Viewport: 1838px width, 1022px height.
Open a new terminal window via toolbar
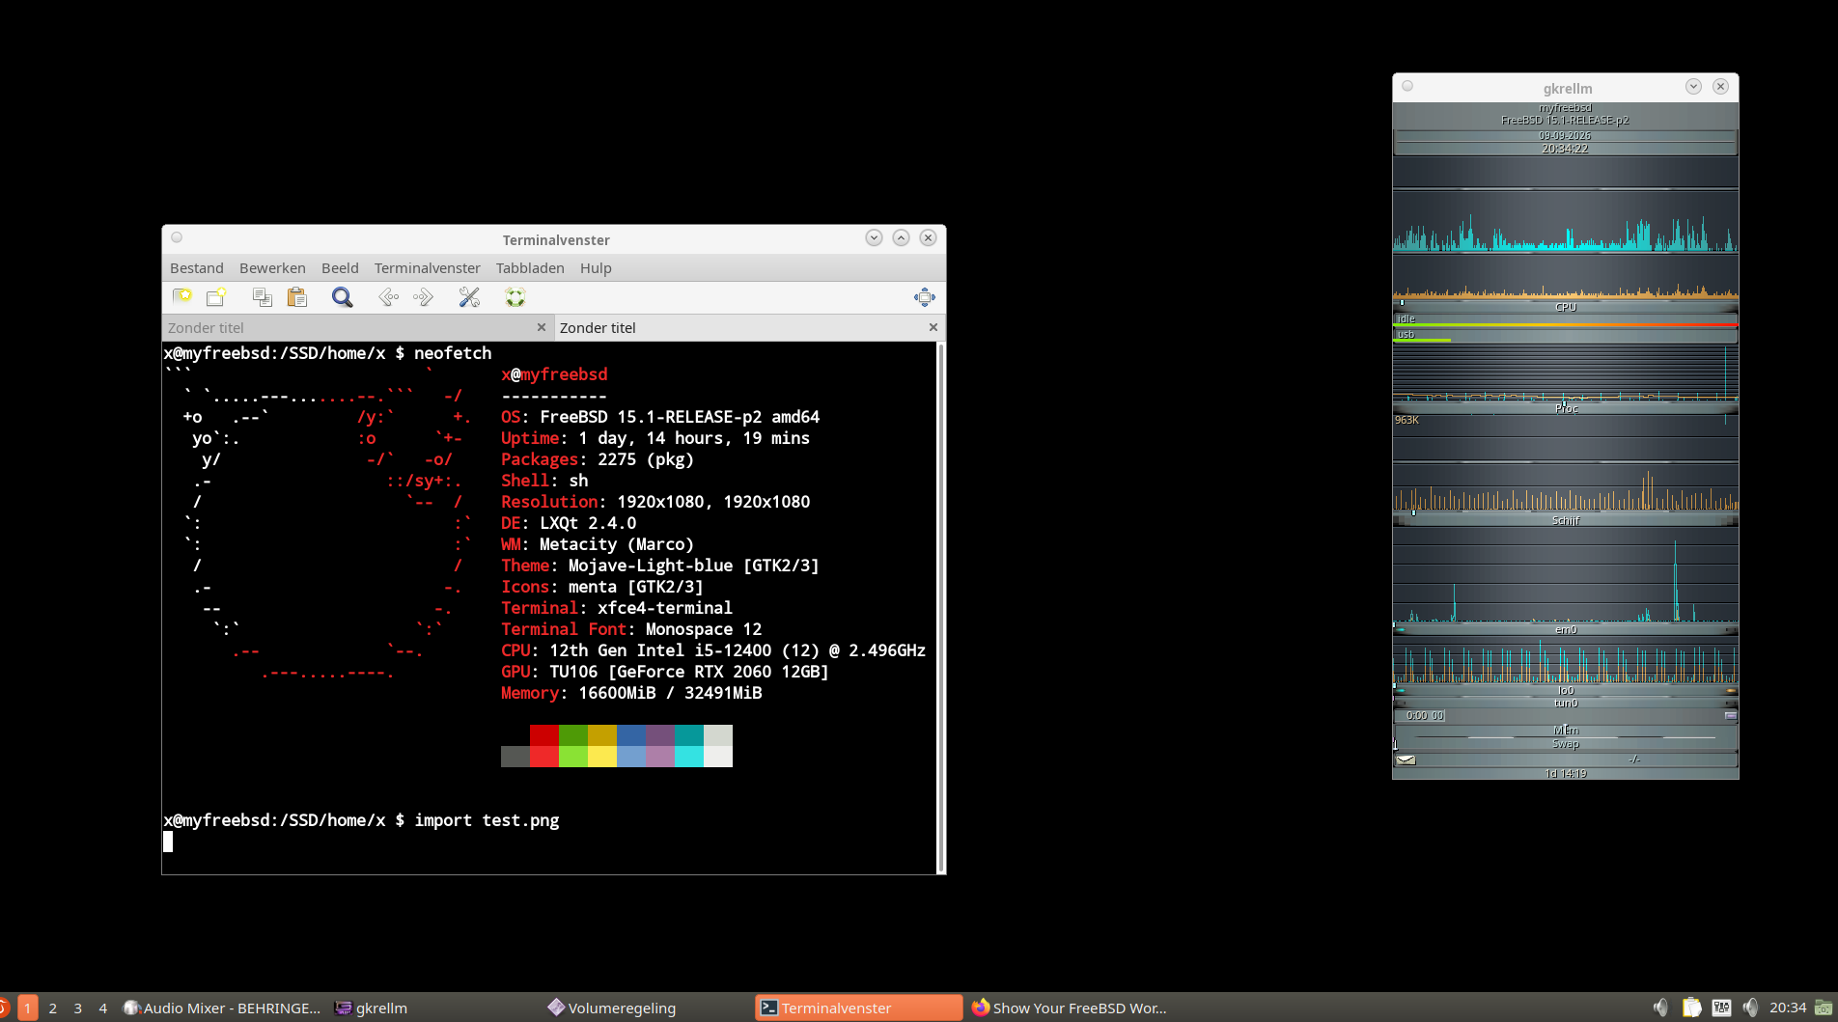point(216,297)
